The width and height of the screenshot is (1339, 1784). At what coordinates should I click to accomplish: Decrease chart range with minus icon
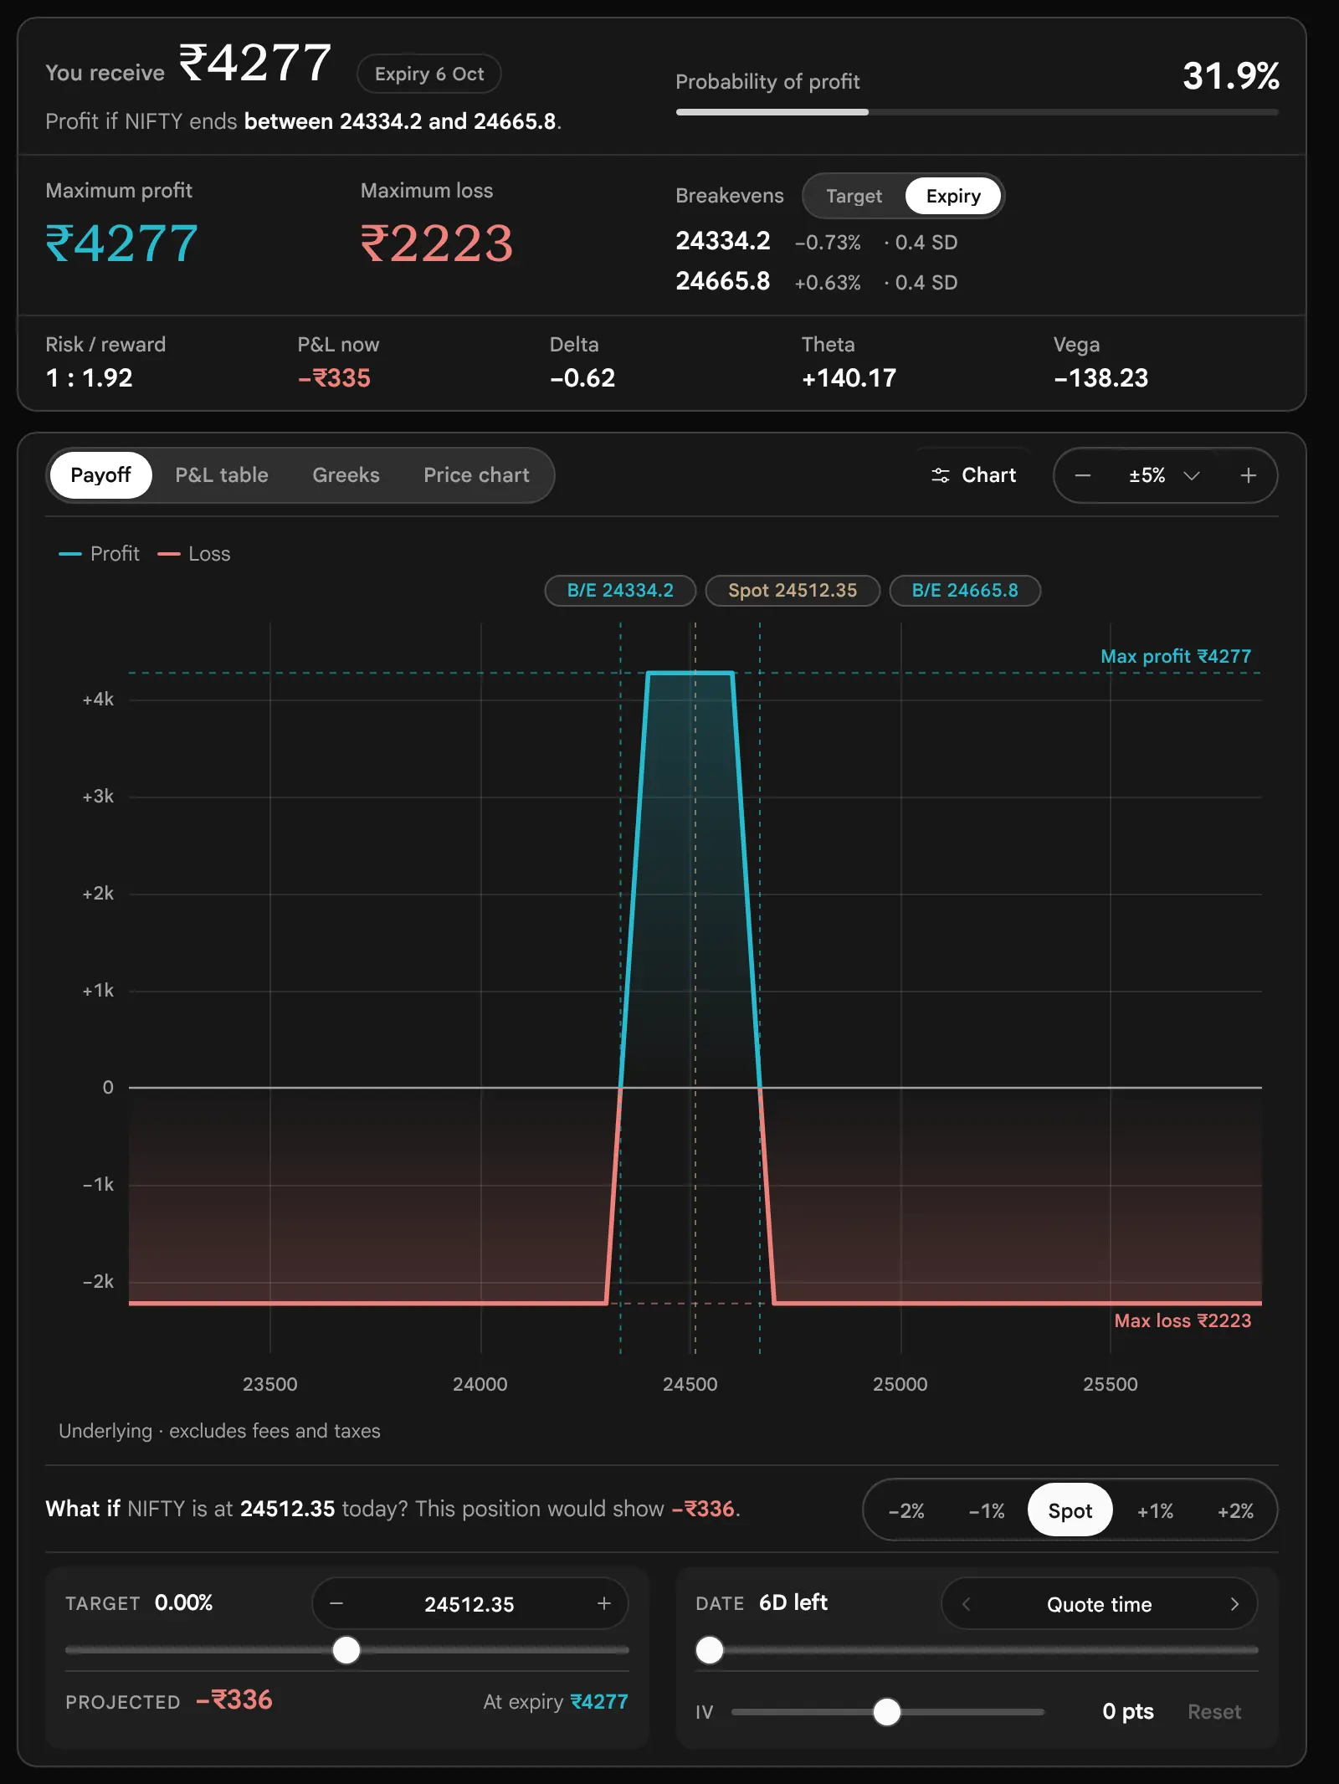coord(1082,475)
